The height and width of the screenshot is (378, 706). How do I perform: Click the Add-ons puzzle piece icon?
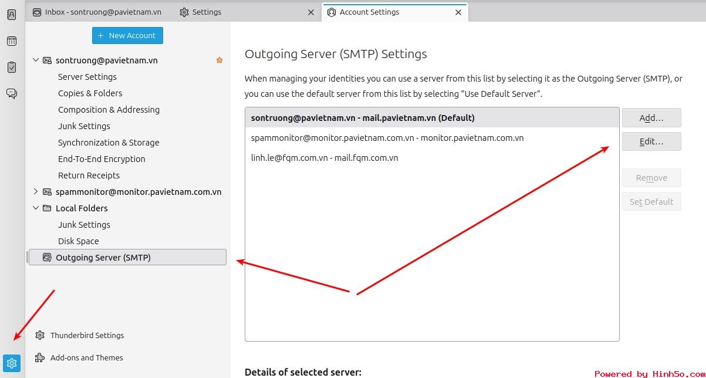coord(40,357)
